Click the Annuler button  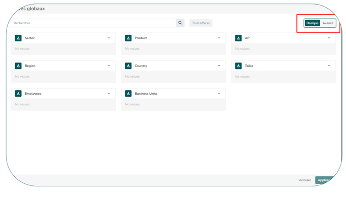pyautogui.click(x=305, y=180)
